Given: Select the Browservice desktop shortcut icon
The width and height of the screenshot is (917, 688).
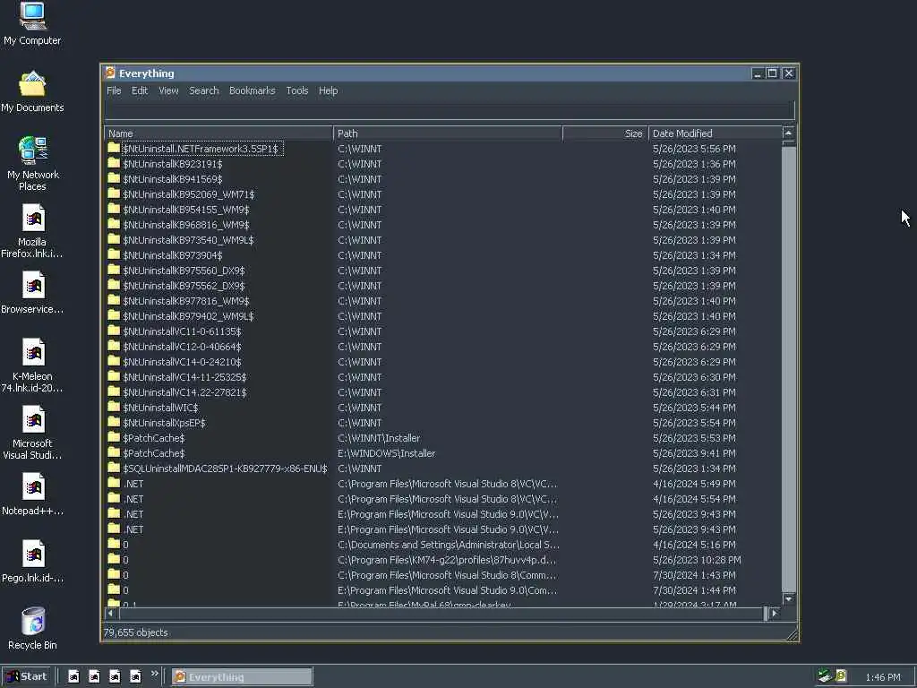Looking at the screenshot, I should 33,286.
